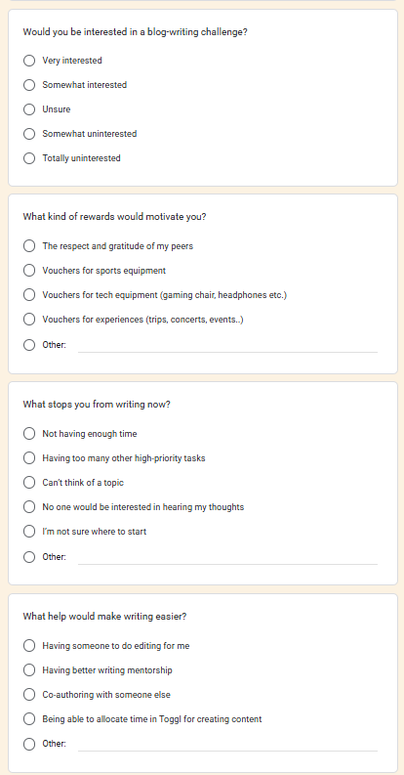
Task: Choose 'Having better writing mentorship' option
Action: (29, 670)
